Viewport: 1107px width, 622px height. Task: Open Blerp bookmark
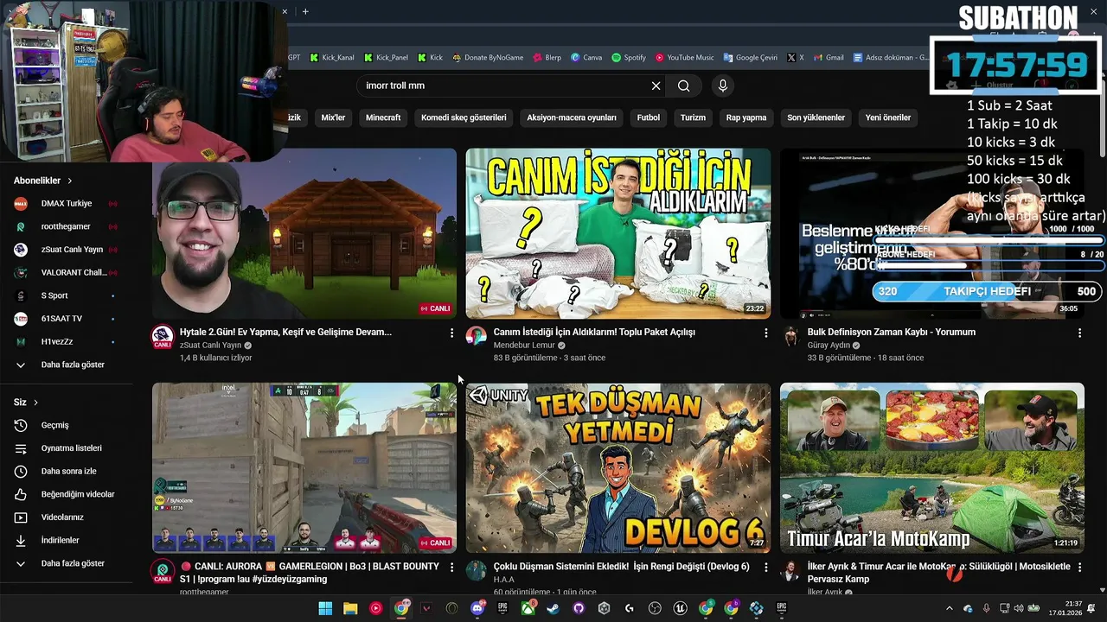click(546, 58)
